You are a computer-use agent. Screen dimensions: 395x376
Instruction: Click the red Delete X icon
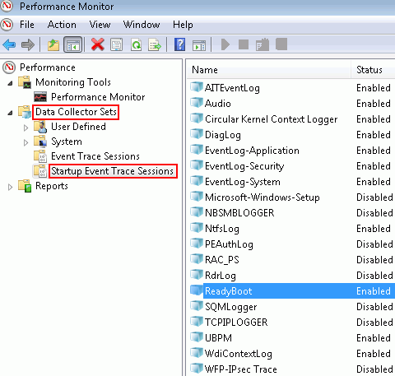coord(98,44)
